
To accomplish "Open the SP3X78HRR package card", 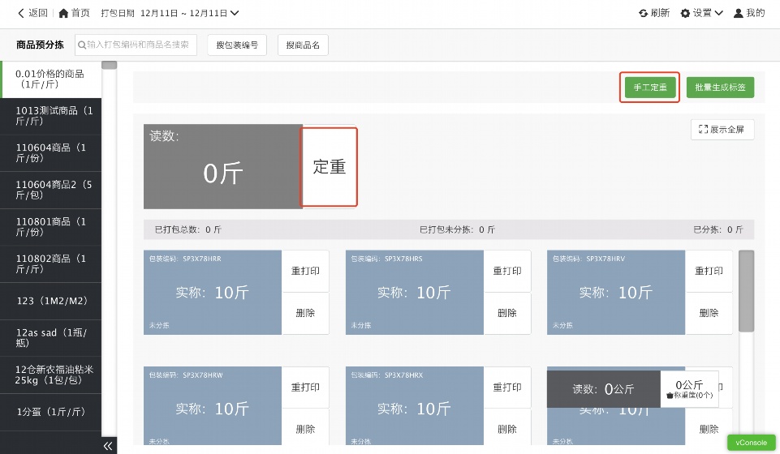I will tap(213, 292).
